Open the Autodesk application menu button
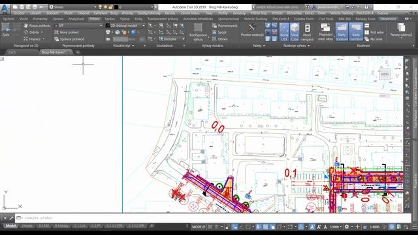The height and width of the screenshot is (235, 418). pos(5,8)
